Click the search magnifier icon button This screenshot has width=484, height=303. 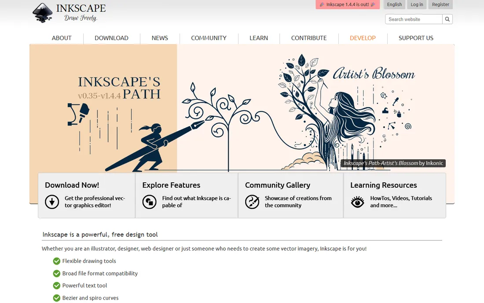[447, 19]
